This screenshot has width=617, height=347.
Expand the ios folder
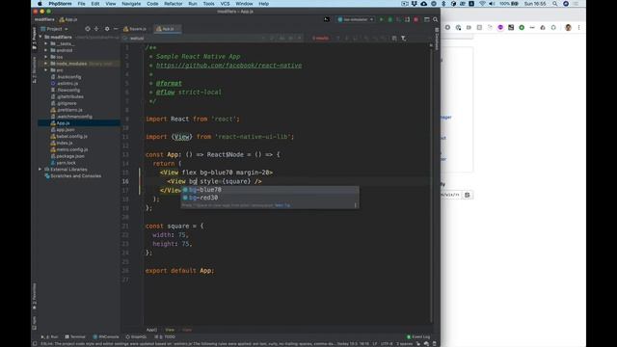pos(46,57)
